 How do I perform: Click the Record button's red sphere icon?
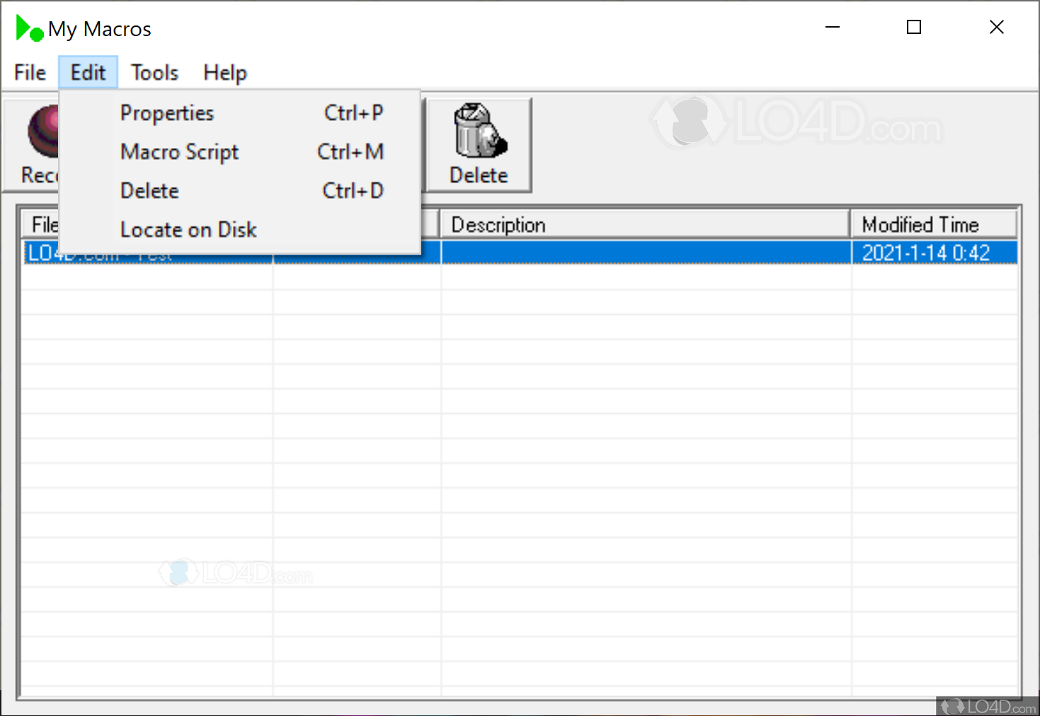tap(42, 131)
